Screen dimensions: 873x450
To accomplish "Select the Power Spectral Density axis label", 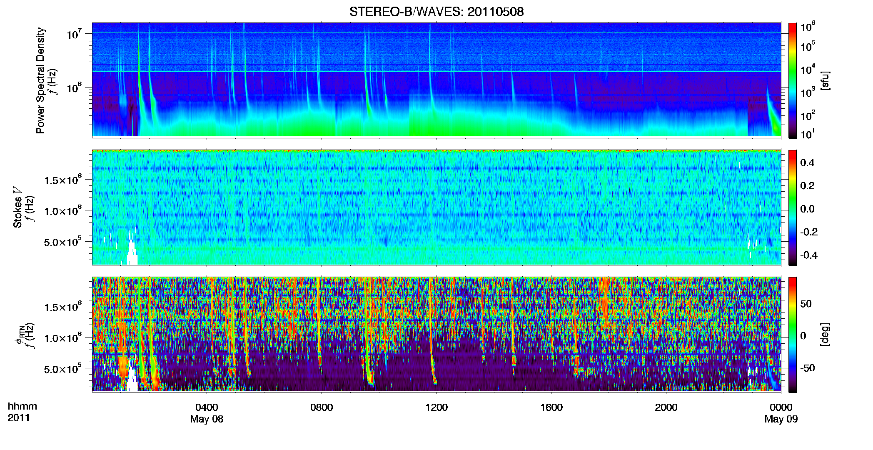I will click(40, 80).
